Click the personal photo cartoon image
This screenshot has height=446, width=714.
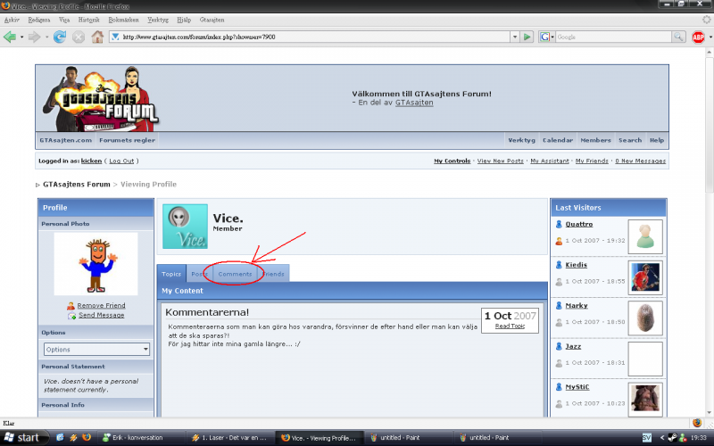click(x=96, y=264)
